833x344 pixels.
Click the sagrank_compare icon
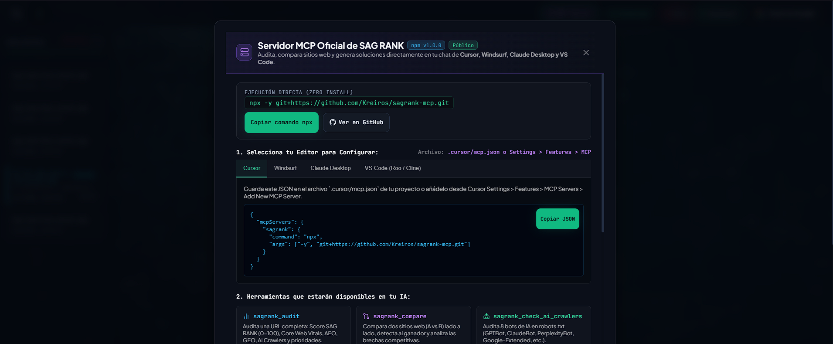click(366, 317)
